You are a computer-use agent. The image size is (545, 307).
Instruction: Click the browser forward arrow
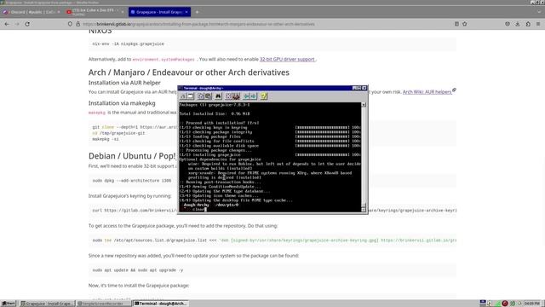tap(17, 24)
